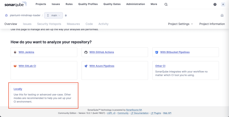Choose Other CI
Viewport: 229px width, 117px height.
click(160, 66)
